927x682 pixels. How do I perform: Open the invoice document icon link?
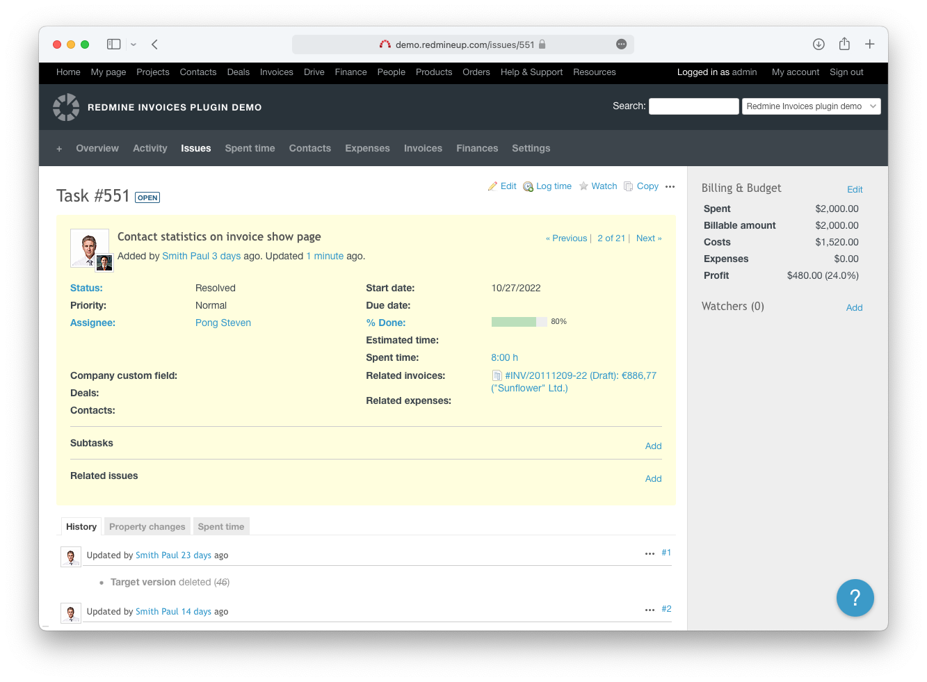[x=497, y=375]
